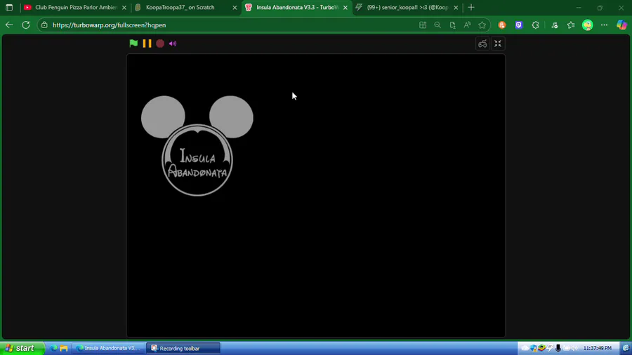Open the browser profile avatar
The width and height of the screenshot is (632, 355).
(x=588, y=25)
